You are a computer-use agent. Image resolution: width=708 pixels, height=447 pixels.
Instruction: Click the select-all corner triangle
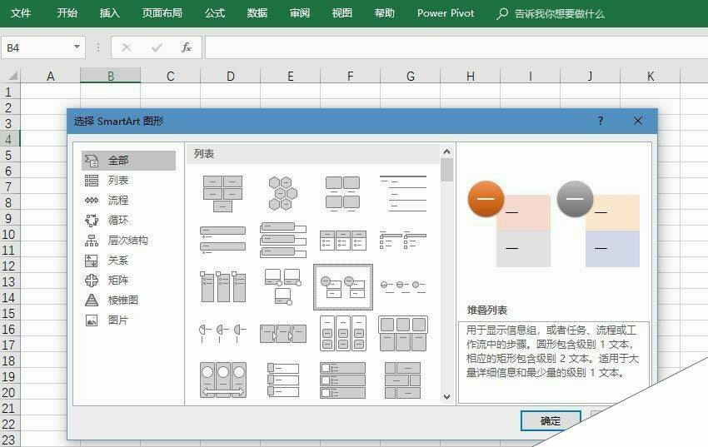click(x=12, y=75)
